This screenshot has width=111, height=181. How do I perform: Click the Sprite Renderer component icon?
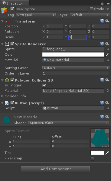coord(7,44)
